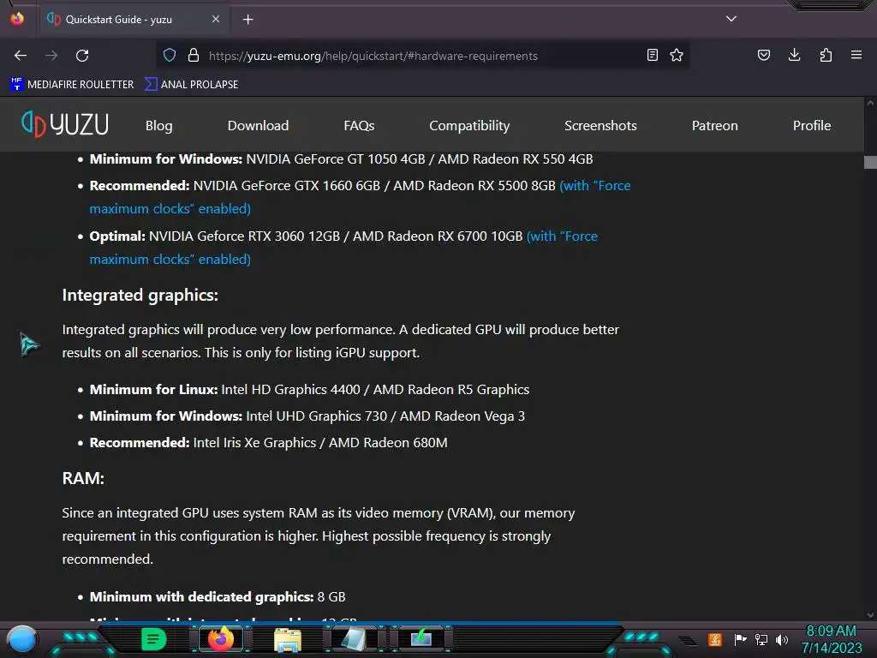Viewport: 877px width, 658px height.
Task: Bookmark this page with the star icon
Action: click(x=677, y=55)
